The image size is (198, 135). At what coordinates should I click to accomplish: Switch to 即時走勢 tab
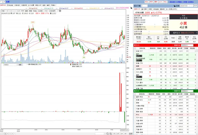(x=10, y=5)
